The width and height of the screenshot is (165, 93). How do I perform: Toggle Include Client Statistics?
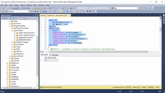(68, 11)
